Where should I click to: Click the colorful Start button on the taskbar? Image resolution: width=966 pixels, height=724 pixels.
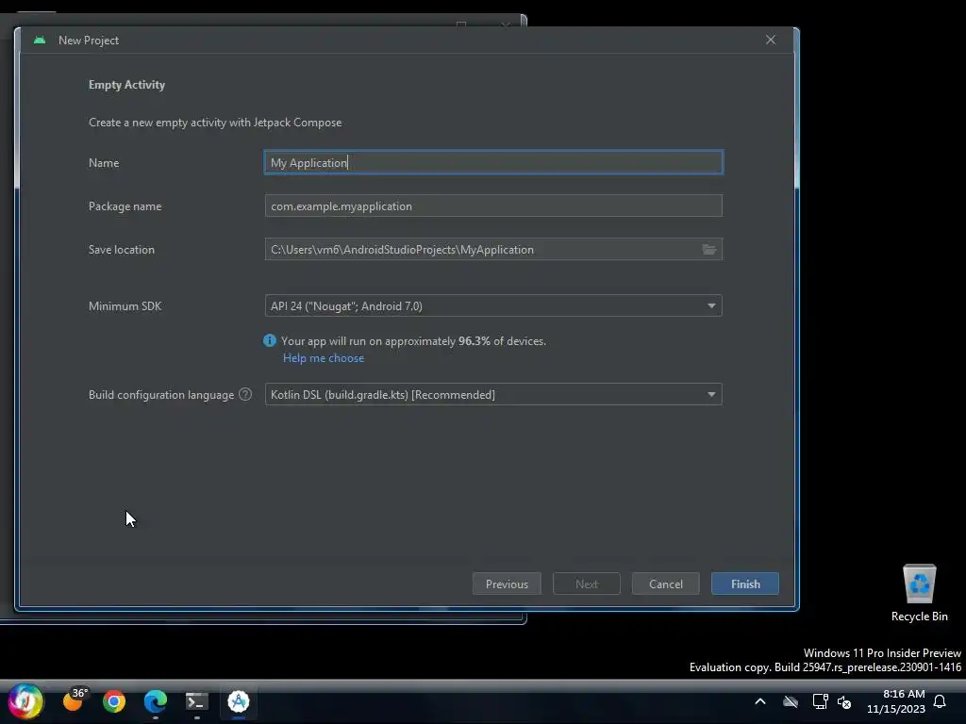tap(25, 701)
